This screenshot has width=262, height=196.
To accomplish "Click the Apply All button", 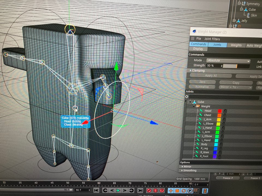I will (211, 76).
